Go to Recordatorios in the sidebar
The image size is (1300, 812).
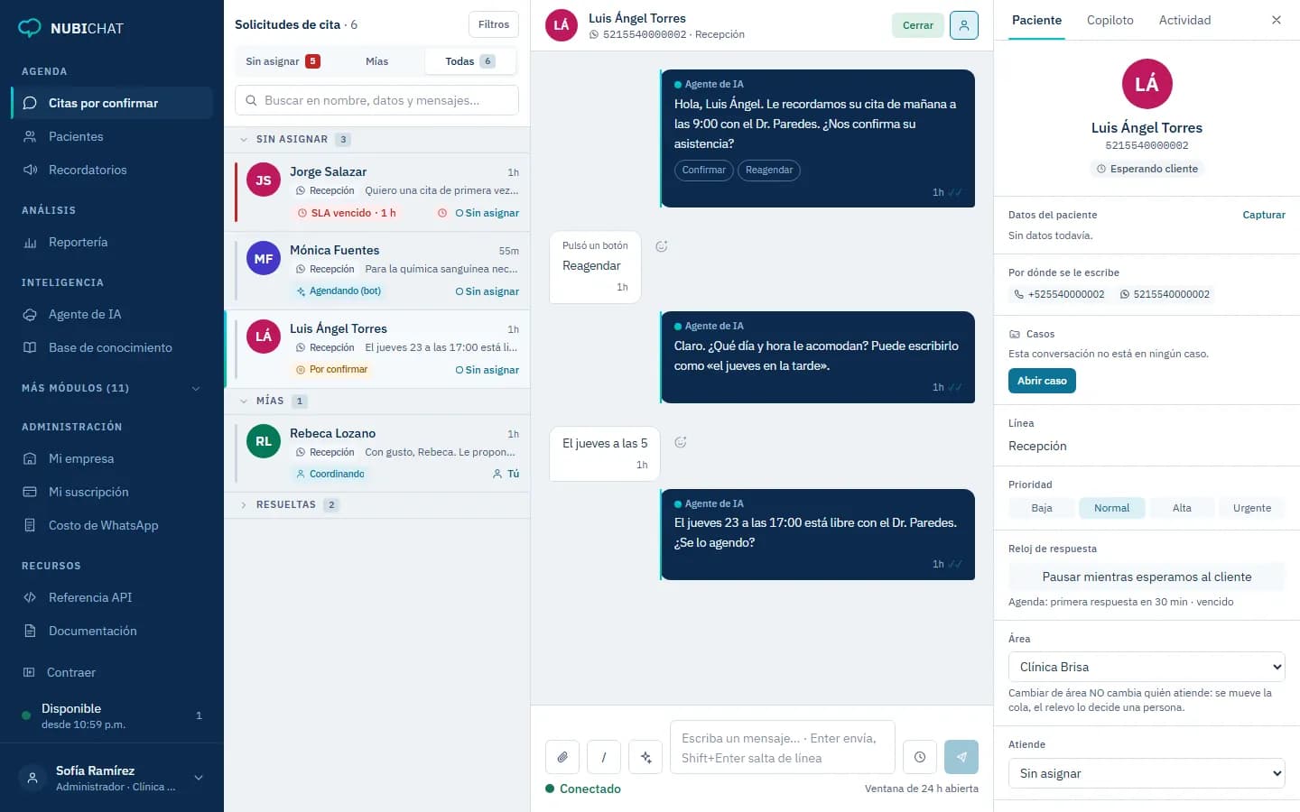112,170
